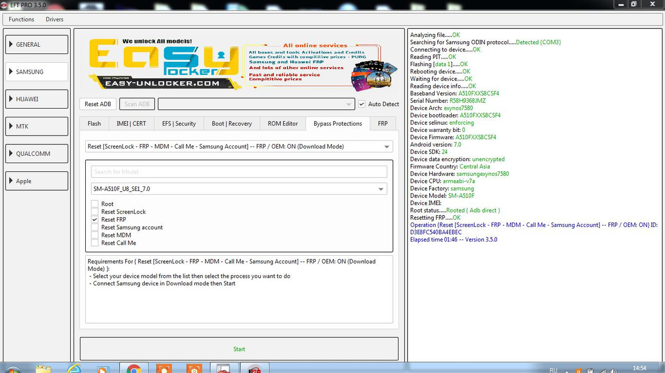Image resolution: width=665 pixels, height=373 pixels.
Task: Focus the Search for Model field
Action: (x=239, y=171)
